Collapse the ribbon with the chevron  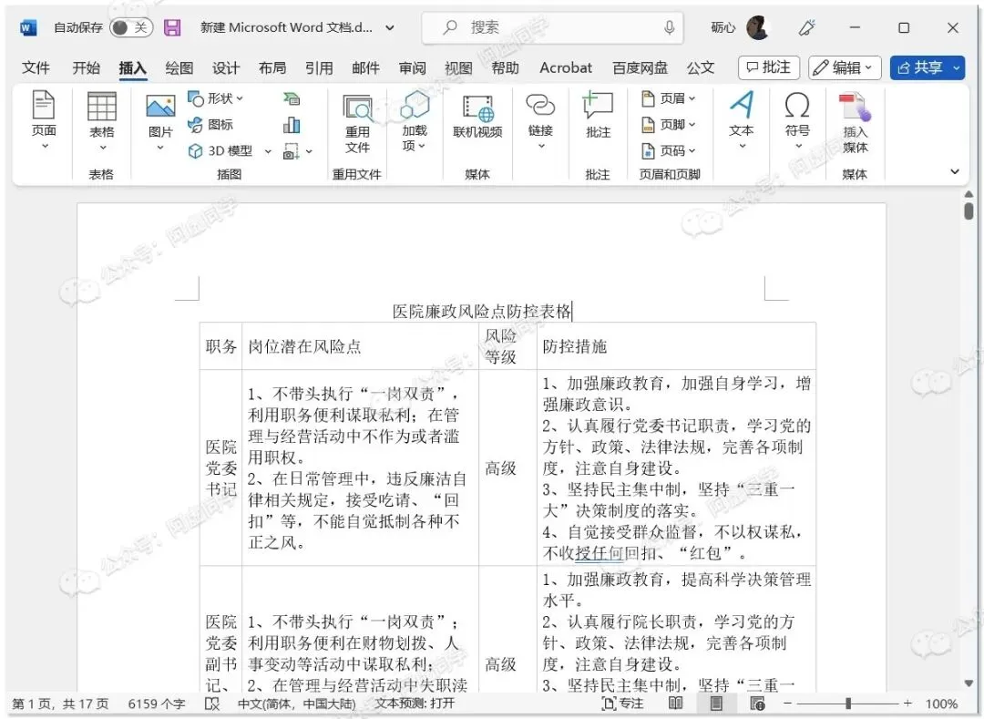955,172
